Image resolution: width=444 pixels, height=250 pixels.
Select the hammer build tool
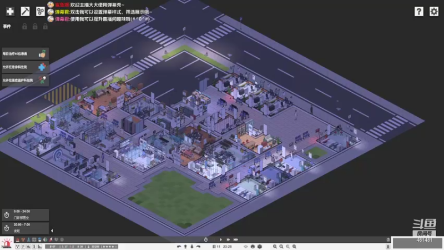click(x=25, y=11)
